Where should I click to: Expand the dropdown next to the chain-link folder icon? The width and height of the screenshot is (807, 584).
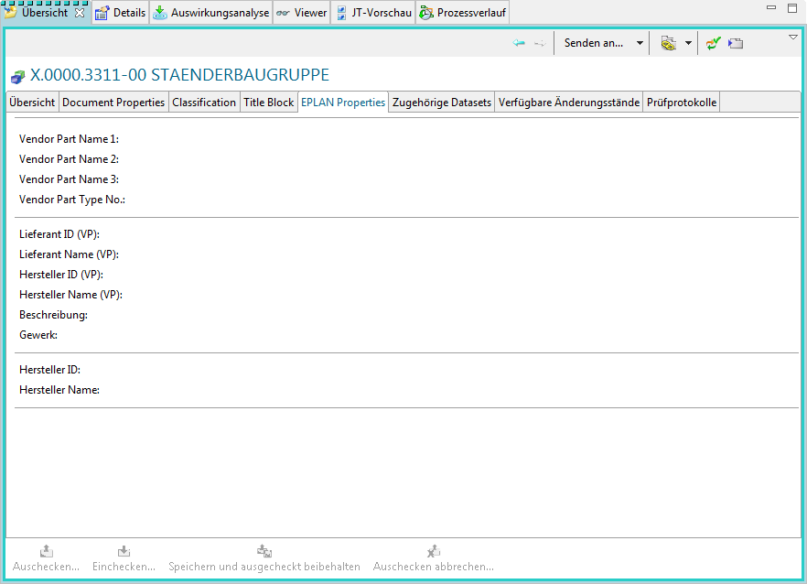(x=688, y=43)
